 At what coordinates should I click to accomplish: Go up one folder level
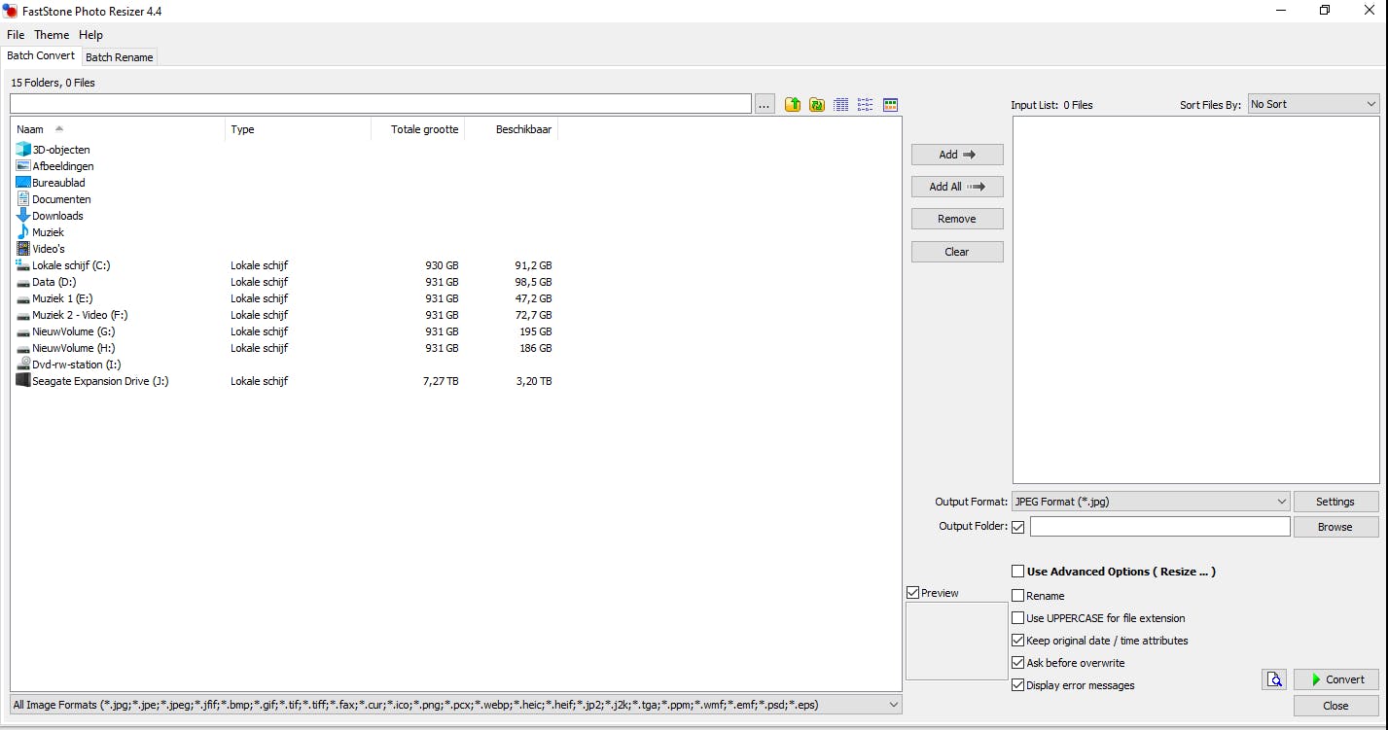(x=793, y=104)
